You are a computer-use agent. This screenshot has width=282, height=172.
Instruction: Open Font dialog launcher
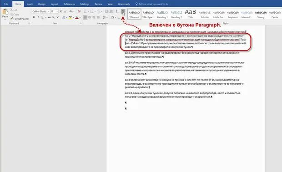point(81,23)
